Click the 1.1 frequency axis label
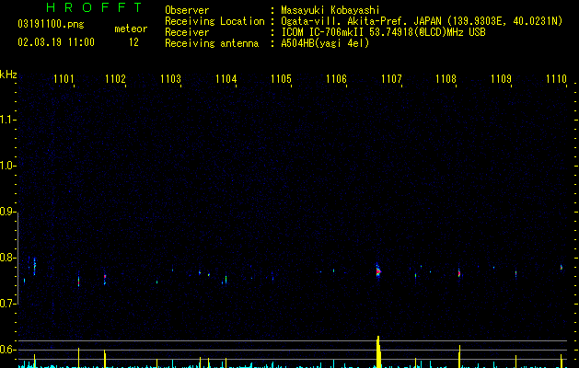Screen dimensions: 579x368 pyautogui.click(x=6, y=120)
